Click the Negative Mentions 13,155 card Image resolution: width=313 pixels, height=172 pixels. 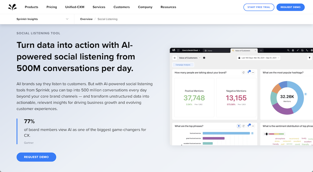click(x=236, y=97)
